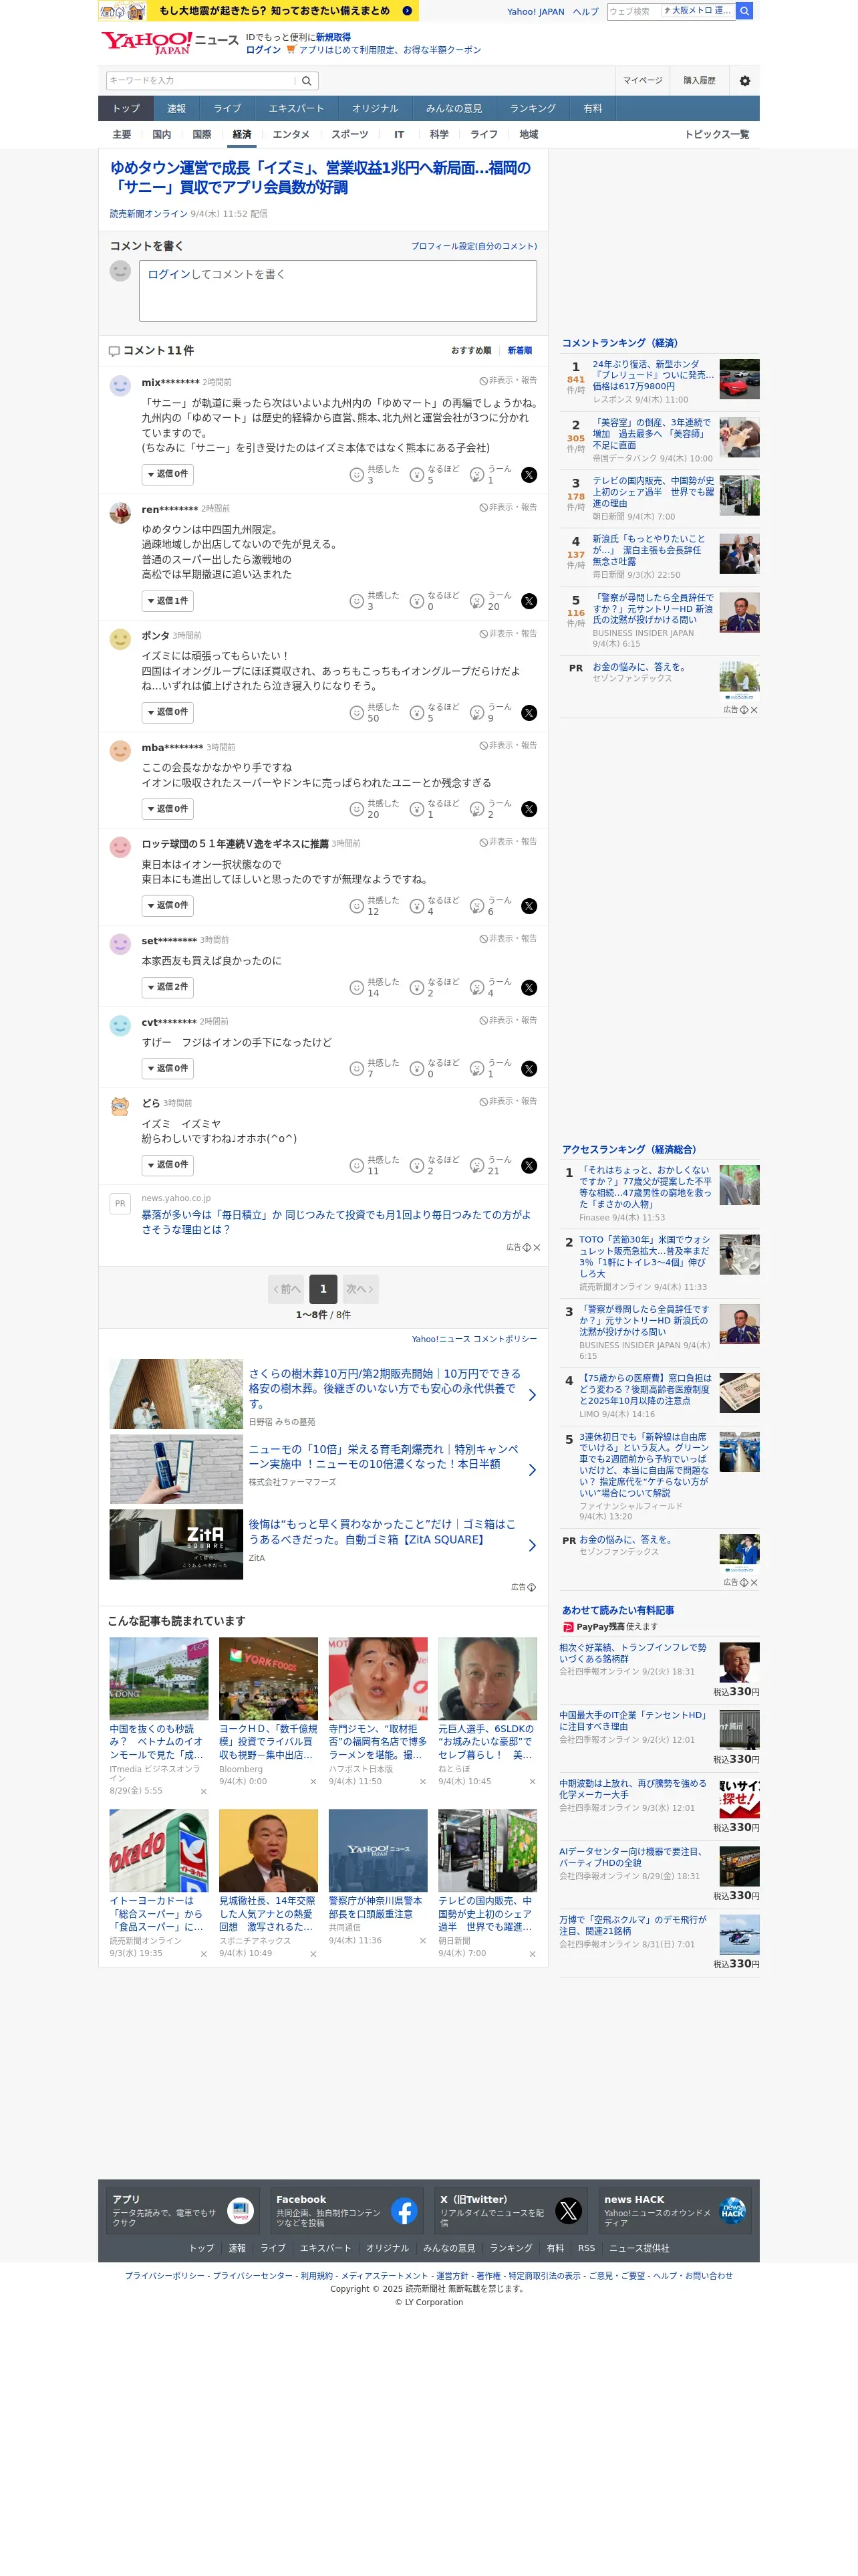Screen dimensions: 858x2576
Task: Click なるほど icon on mba******** comment
Action: click(x=416, y=809)
